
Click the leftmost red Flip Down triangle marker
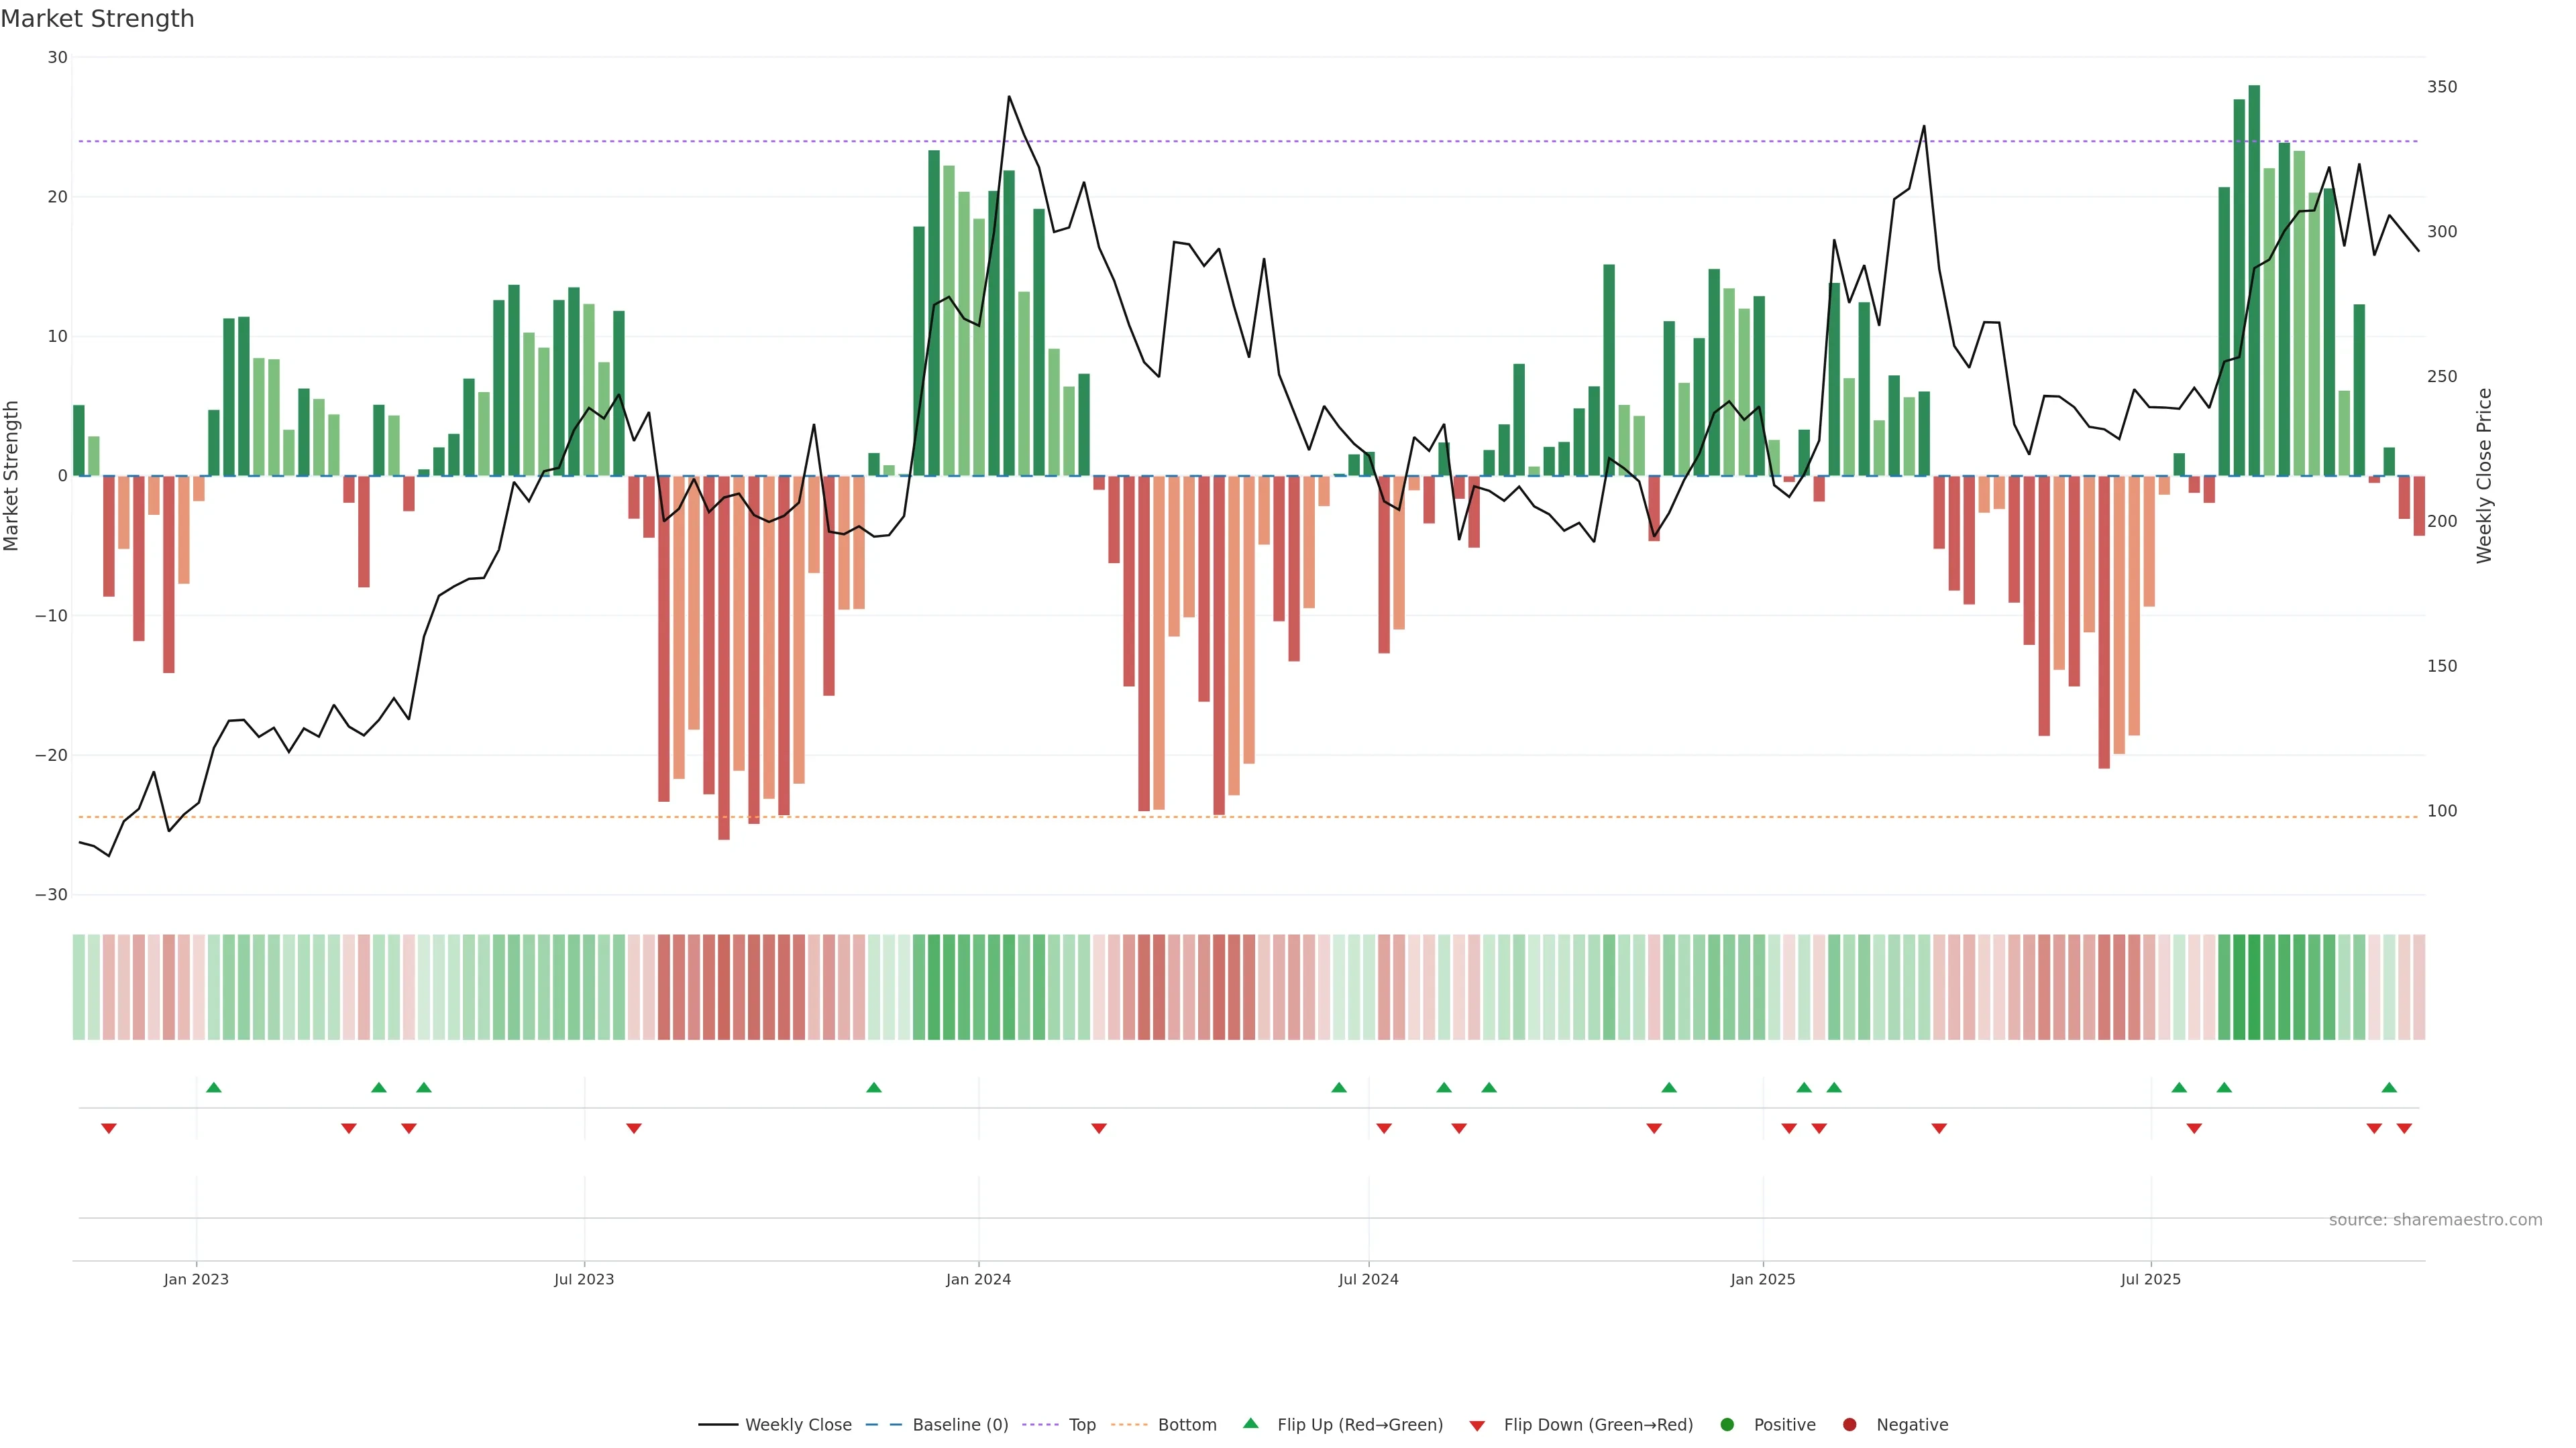[x=109, y=1128]
